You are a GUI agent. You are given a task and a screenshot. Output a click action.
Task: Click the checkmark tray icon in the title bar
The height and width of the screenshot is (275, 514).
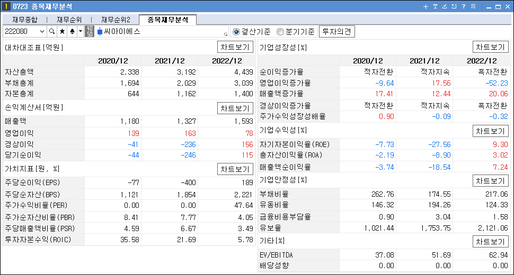tap(445, 6)
